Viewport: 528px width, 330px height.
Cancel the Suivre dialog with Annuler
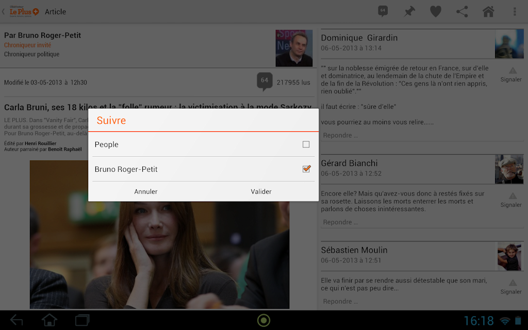[146, 191]
